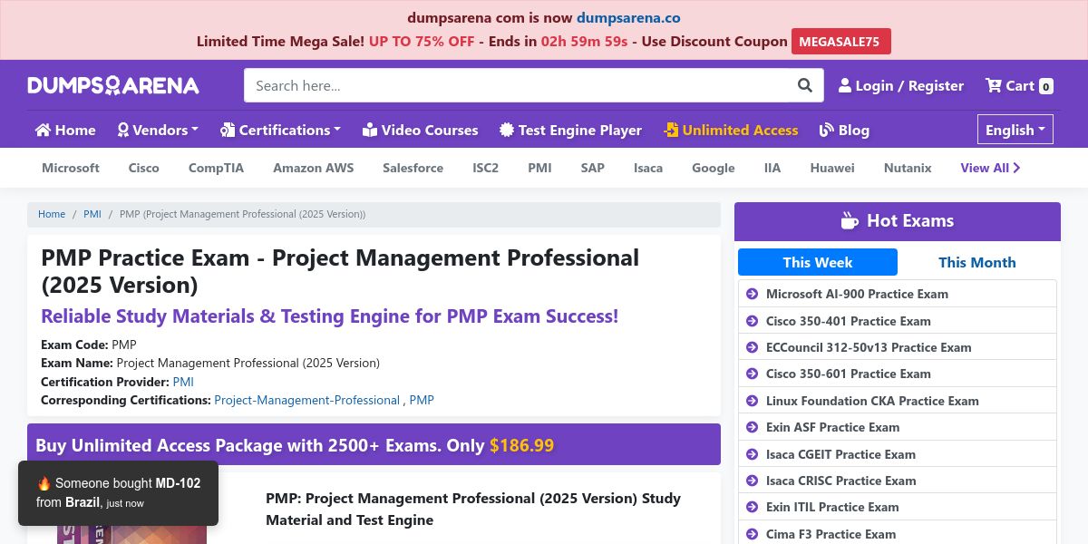Click the Unlimited Access sign-in icon

tap(671, 130)
